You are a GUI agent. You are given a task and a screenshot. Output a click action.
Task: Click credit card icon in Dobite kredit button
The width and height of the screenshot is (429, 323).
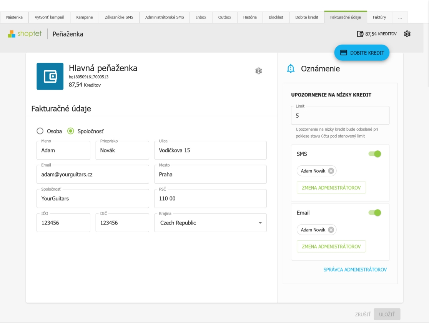(x=344, y=53)
